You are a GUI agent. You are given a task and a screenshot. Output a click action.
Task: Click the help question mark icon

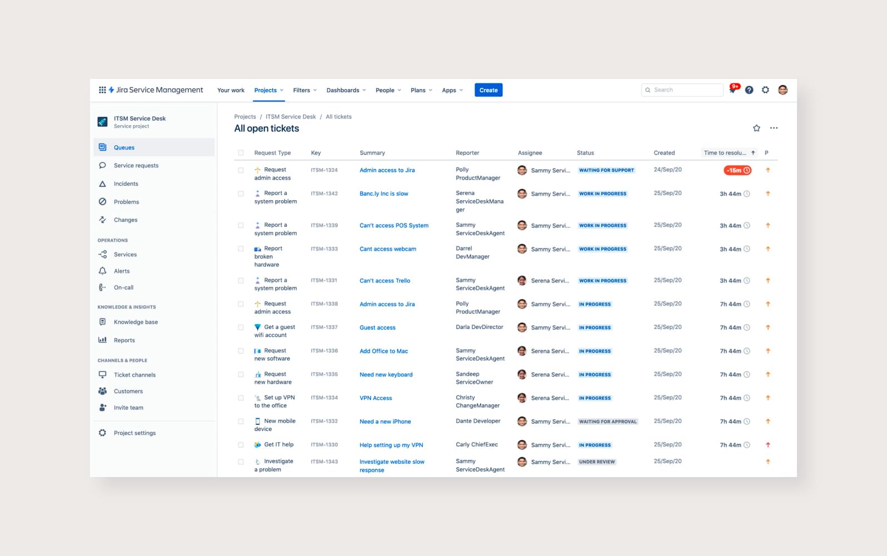click(x=749, y=90)
